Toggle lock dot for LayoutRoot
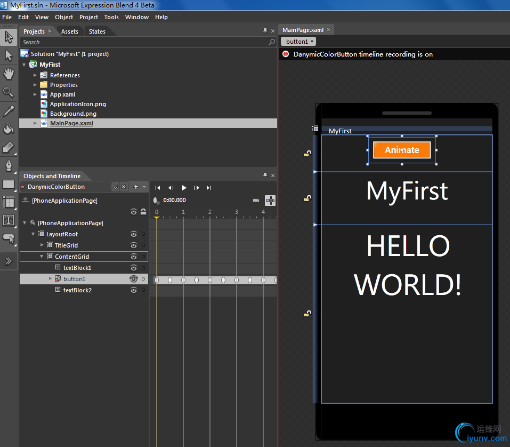The width and height of the screenshot is (510, 447). click(x=143, y=234)
